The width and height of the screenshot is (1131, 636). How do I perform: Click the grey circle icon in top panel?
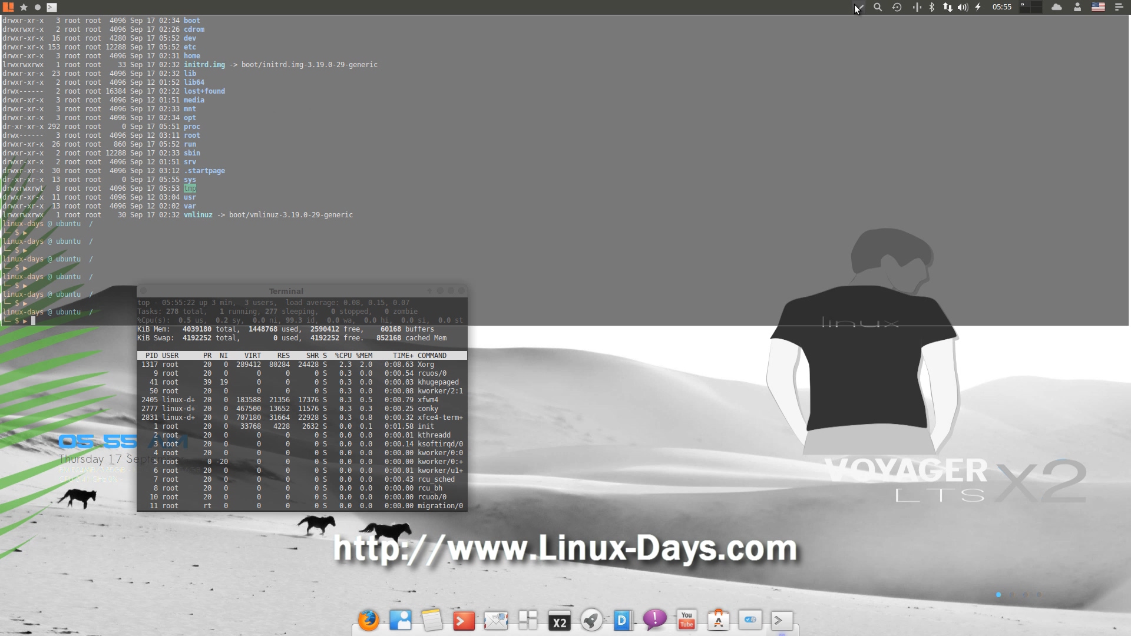point(38,7)
